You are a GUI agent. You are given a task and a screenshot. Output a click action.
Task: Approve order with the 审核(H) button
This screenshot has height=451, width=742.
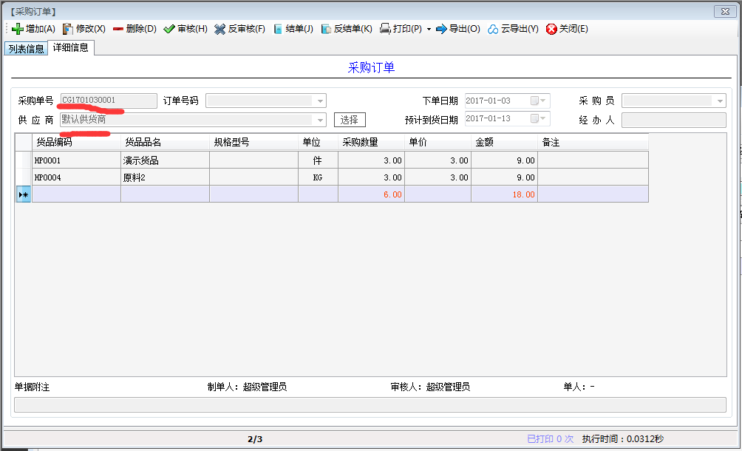point(185,29)
